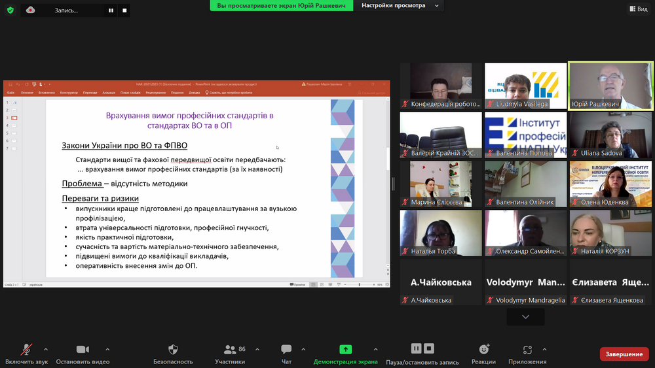Stop the recording in the top bar

[x=124, y=10]
